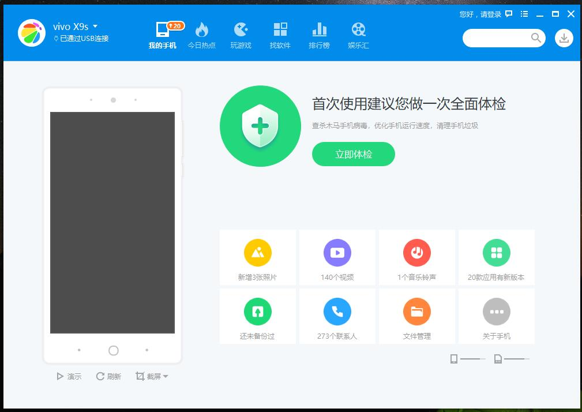The image size is (582, 412).
Task: Maximize the window
Action: [555, 14]
